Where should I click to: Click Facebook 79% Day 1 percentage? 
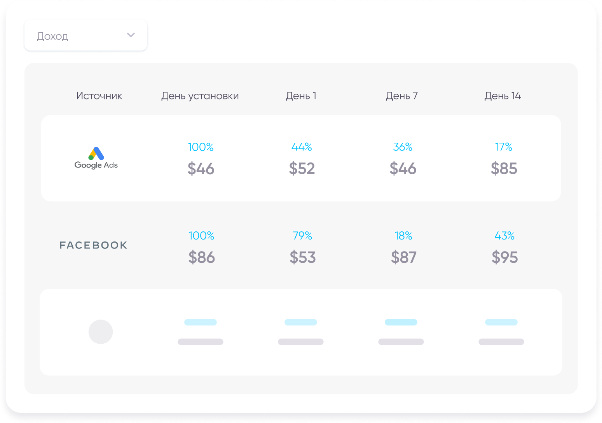[302, 236]
